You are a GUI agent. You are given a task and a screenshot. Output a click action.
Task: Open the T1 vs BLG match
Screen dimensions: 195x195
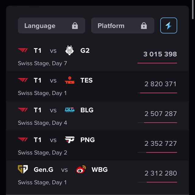97,116
